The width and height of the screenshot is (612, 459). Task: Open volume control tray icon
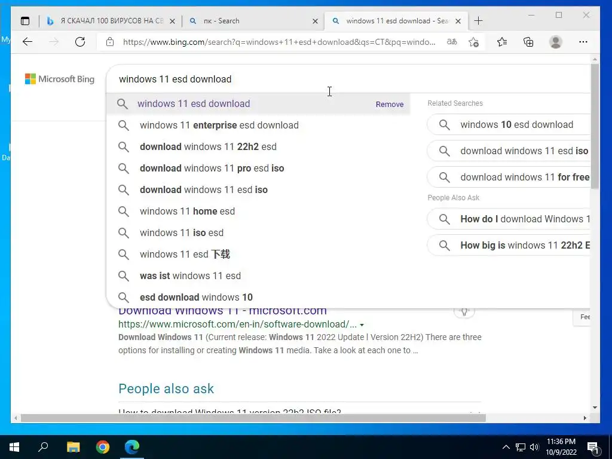point(534,447)
